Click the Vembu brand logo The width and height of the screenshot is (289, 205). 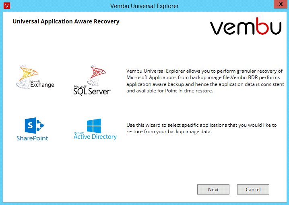[246, 26]
